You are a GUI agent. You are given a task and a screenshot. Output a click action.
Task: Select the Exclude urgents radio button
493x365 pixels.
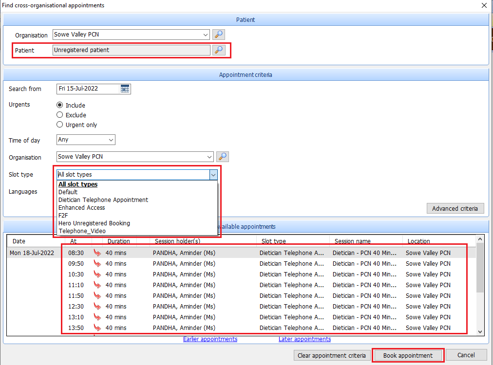tap(60, 115)
